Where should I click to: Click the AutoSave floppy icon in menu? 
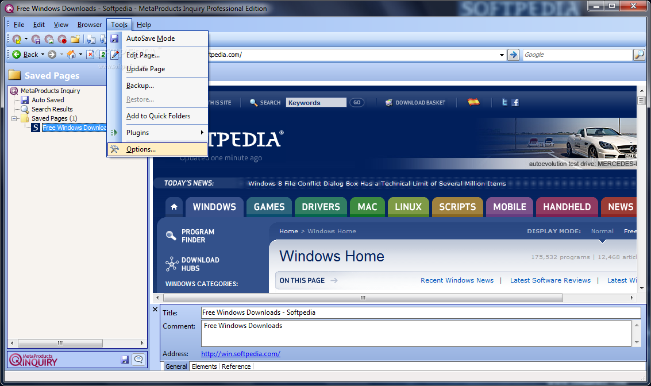pyautogui.click(x=114, y=38)
